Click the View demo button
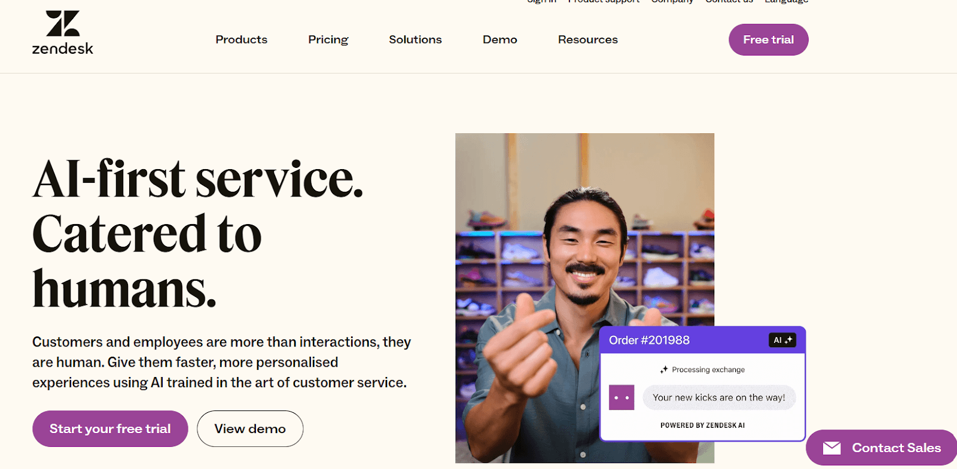957x469 pixels. (250, 428)
